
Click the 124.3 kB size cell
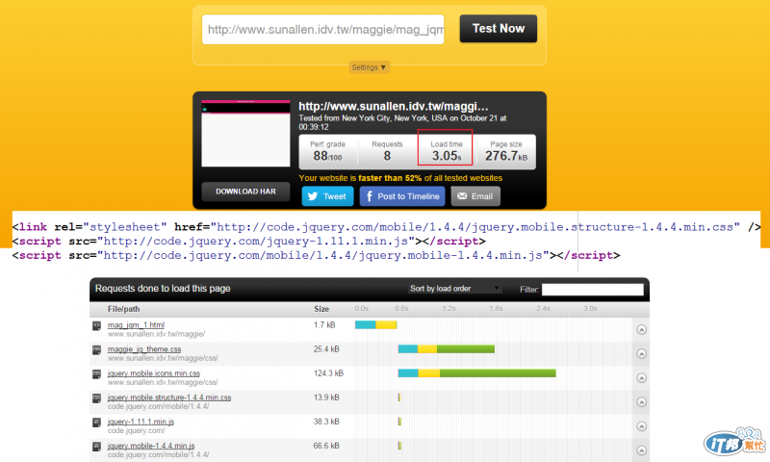tap(328, 373)
